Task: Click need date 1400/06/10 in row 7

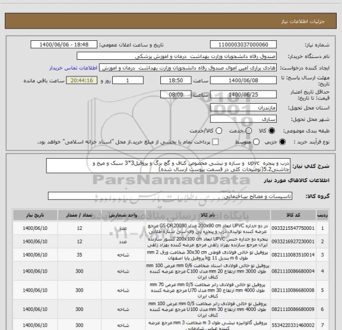Action: (x=35, y=325)
